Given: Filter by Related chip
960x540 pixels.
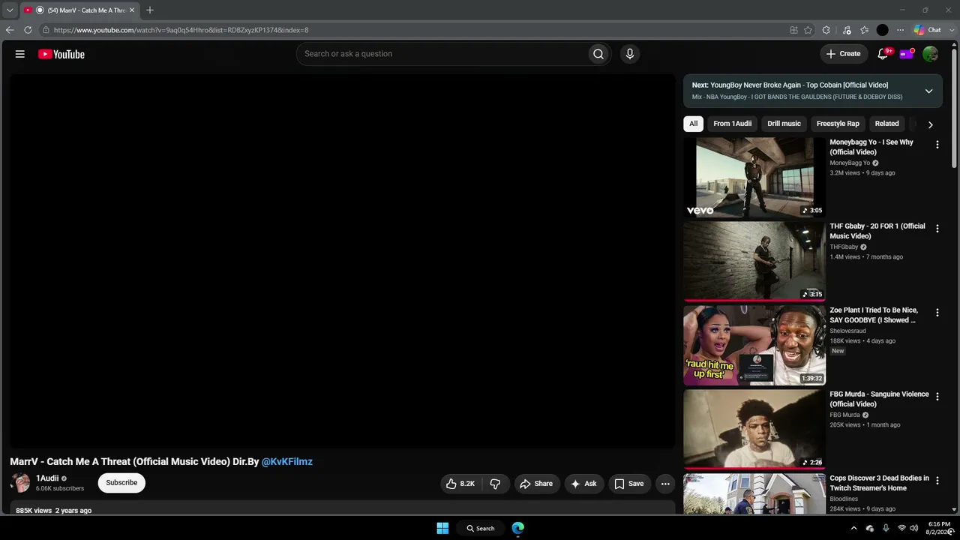Looking at the screenshot, I should pos(886,124).
